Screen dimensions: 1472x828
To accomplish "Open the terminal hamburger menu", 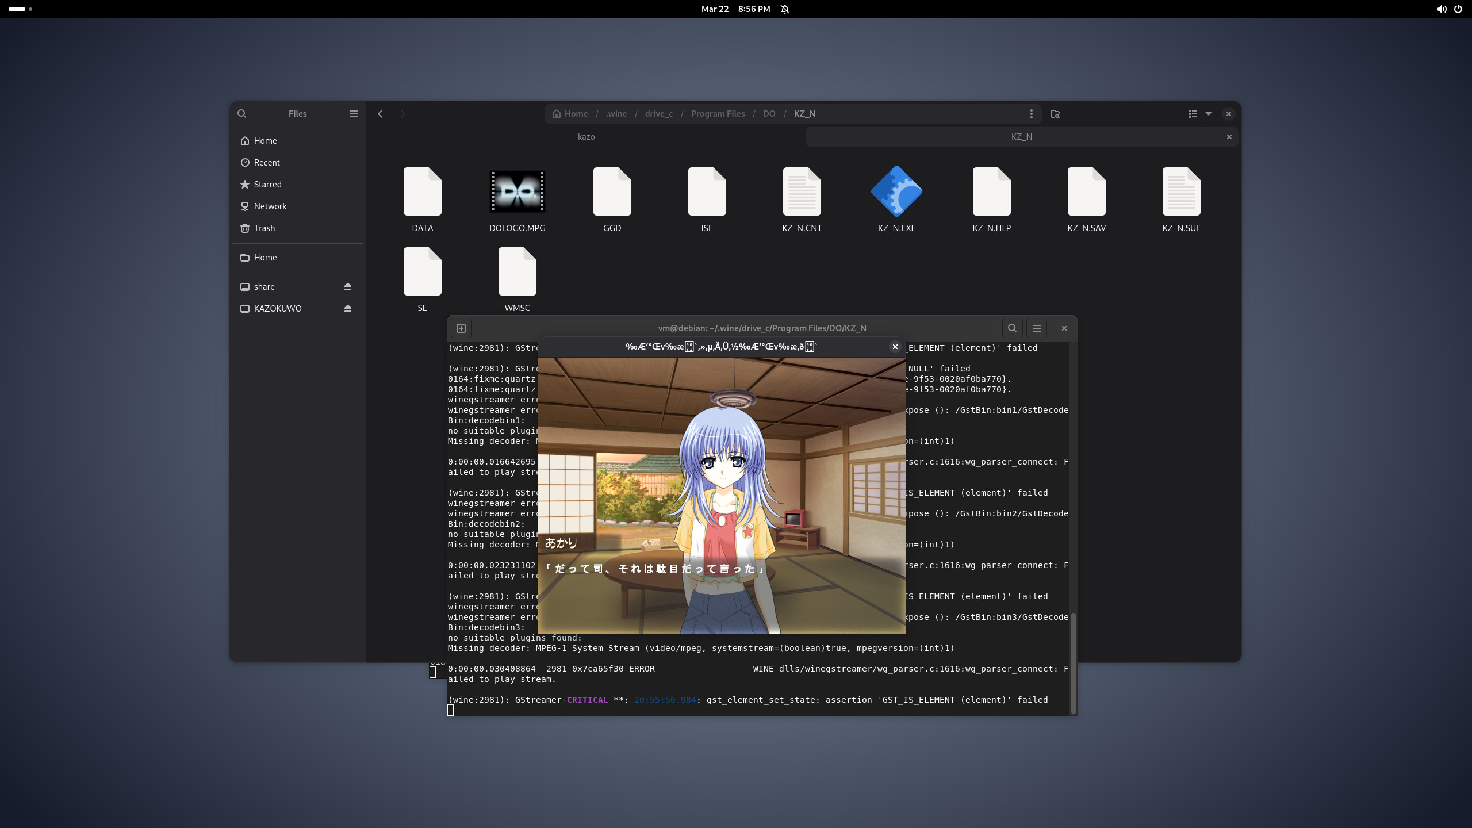I will [x=1037, y=328].
